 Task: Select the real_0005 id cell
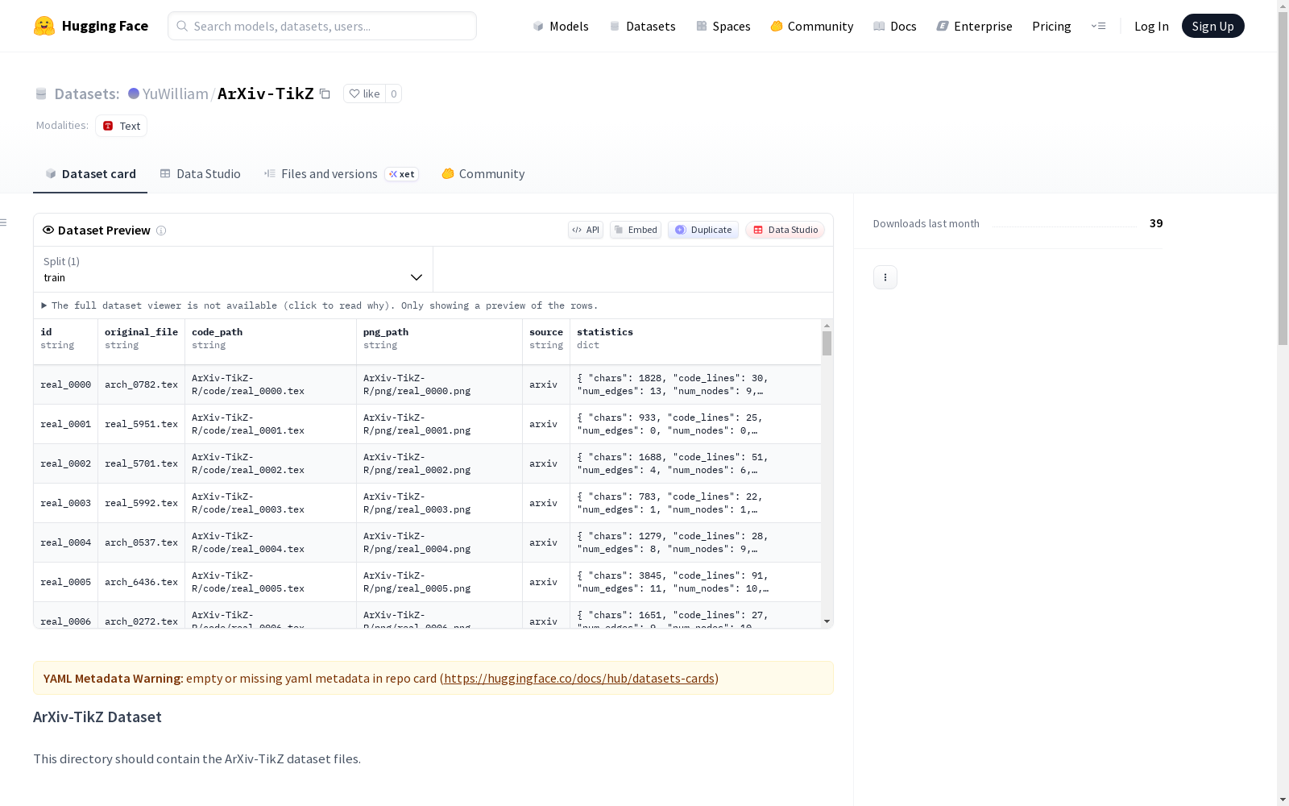[65, 583]
